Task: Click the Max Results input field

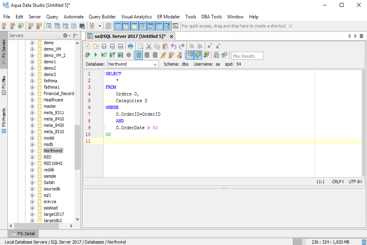Action: [x=247, y=56]
